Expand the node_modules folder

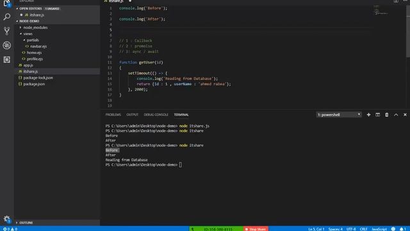coord(35,28)
